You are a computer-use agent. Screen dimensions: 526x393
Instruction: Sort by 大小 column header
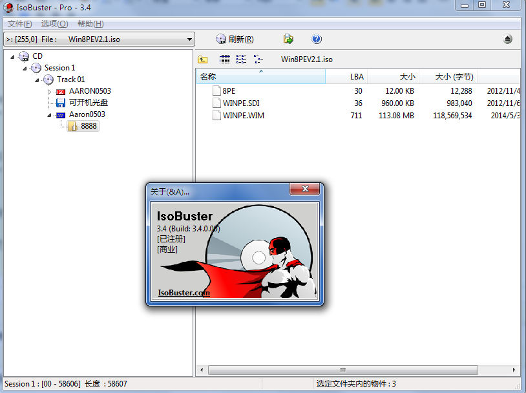[x=394, y=76]
